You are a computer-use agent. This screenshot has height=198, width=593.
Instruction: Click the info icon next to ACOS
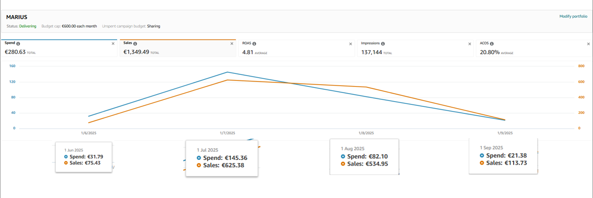tap(492, 43)
